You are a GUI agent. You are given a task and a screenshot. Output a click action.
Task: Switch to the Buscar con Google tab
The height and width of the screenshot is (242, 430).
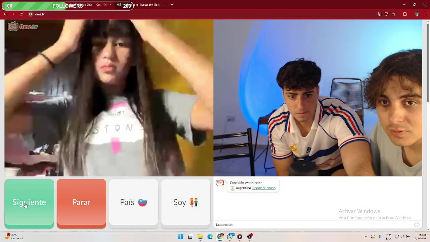click(141, 5)
